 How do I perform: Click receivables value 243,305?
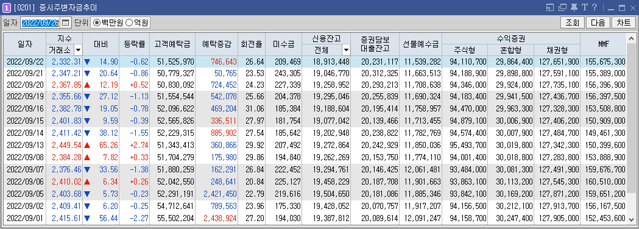(287, 74)
